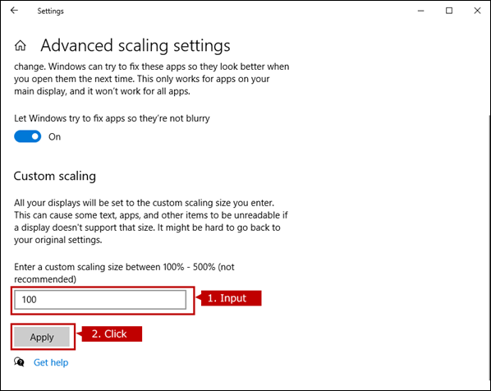Image resolution: width=491 pixels, height=391 pixels.
Task: Maximize the Settings window
Action: point(449,11)
